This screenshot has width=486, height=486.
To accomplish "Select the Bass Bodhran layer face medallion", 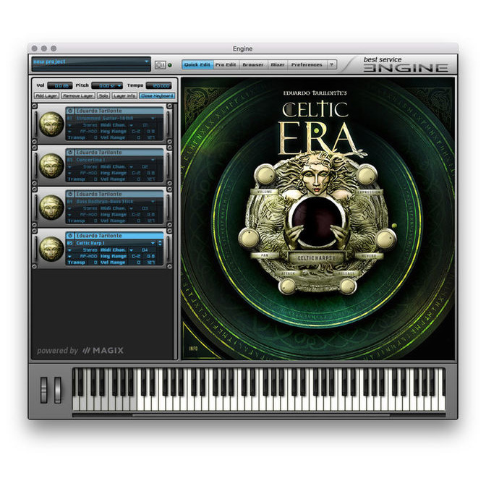I will click(51, 207).
